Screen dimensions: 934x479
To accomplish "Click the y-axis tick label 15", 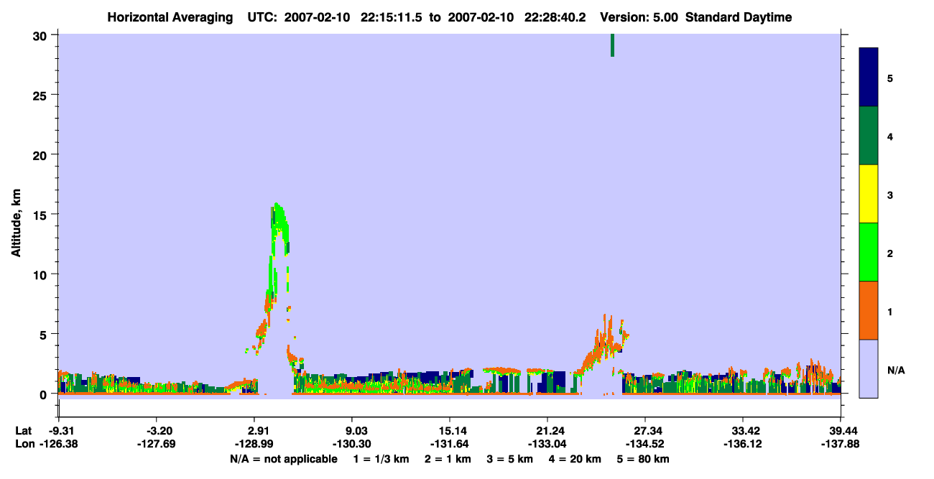I will pyautogui.click(x=42, y=215).
